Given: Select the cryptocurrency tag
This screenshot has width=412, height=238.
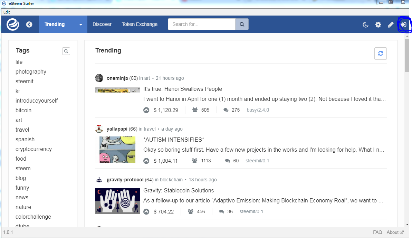Looking at the screenshot, I should click(x=33, y=149).
